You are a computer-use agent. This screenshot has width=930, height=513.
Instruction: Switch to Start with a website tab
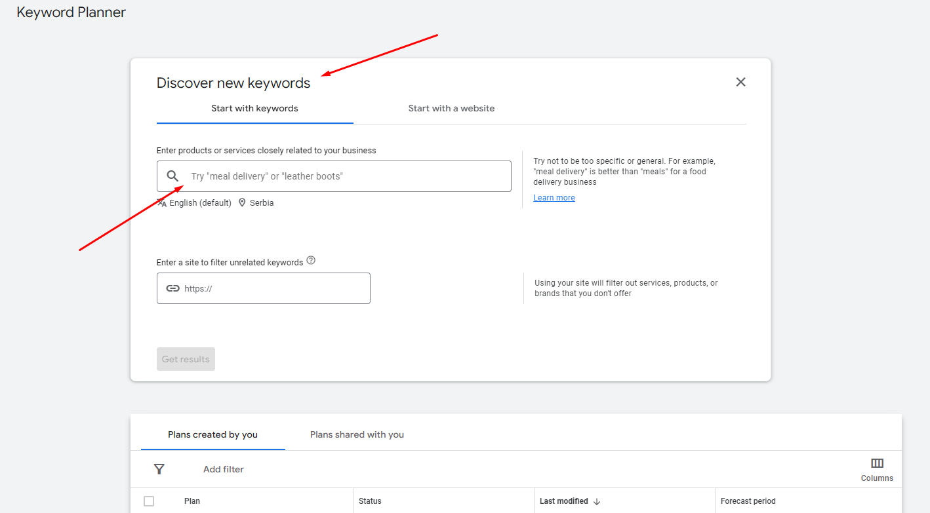click(x=451, y=108)
